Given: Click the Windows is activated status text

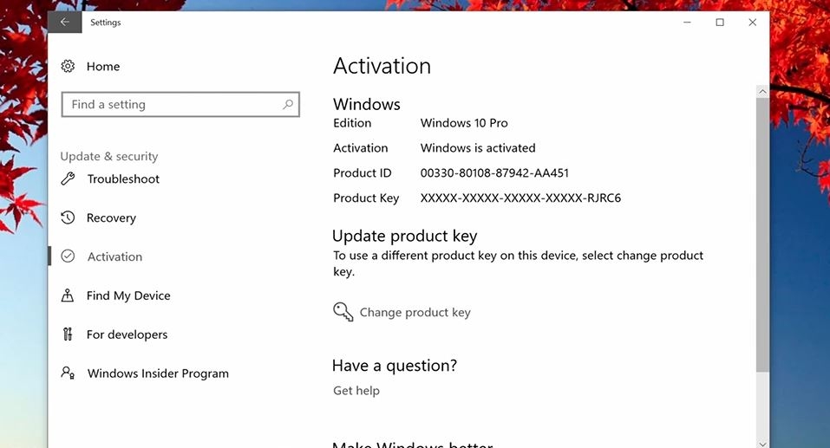Looking at the screenshot, I should point(478,148).
